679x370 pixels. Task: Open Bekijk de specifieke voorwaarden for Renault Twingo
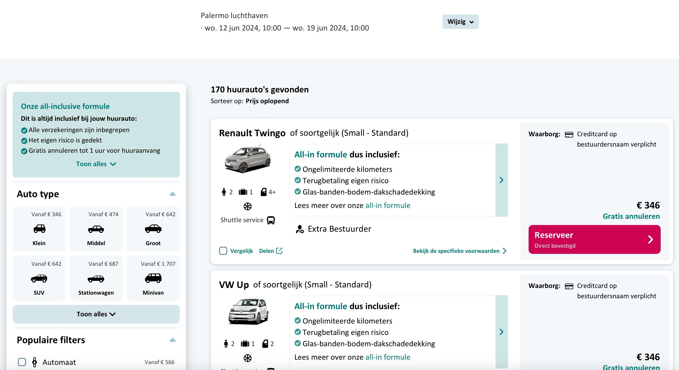pos(460,251)
